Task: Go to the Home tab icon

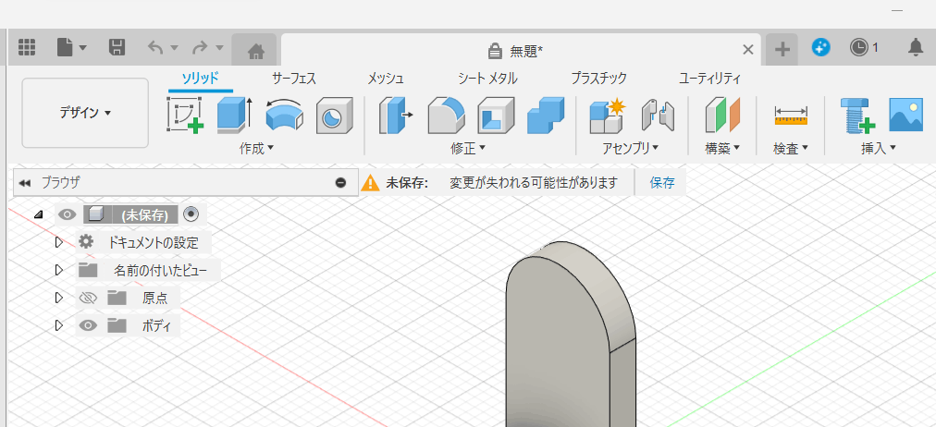Action: pyautogui.click(x=255, y=51)
